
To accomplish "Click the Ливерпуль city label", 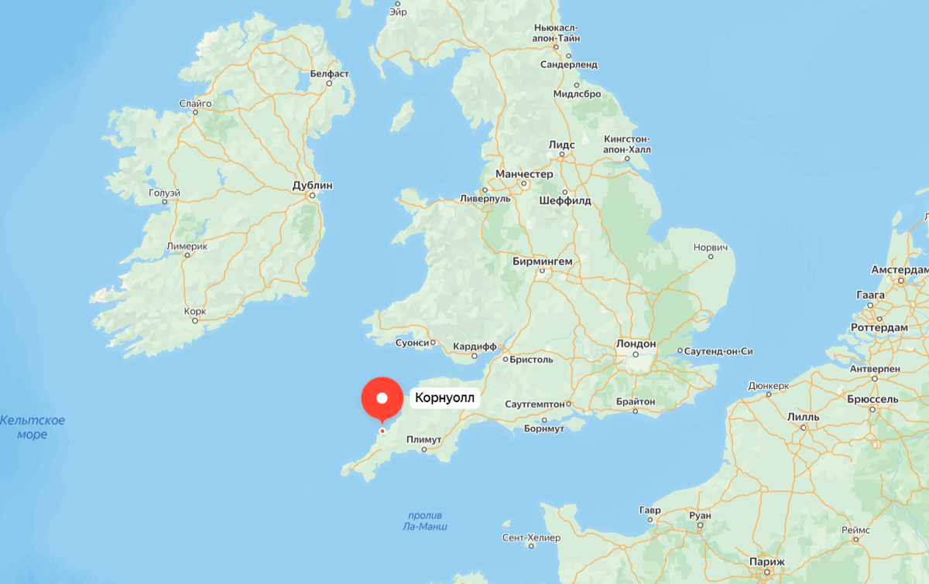I will coord(485,199).
